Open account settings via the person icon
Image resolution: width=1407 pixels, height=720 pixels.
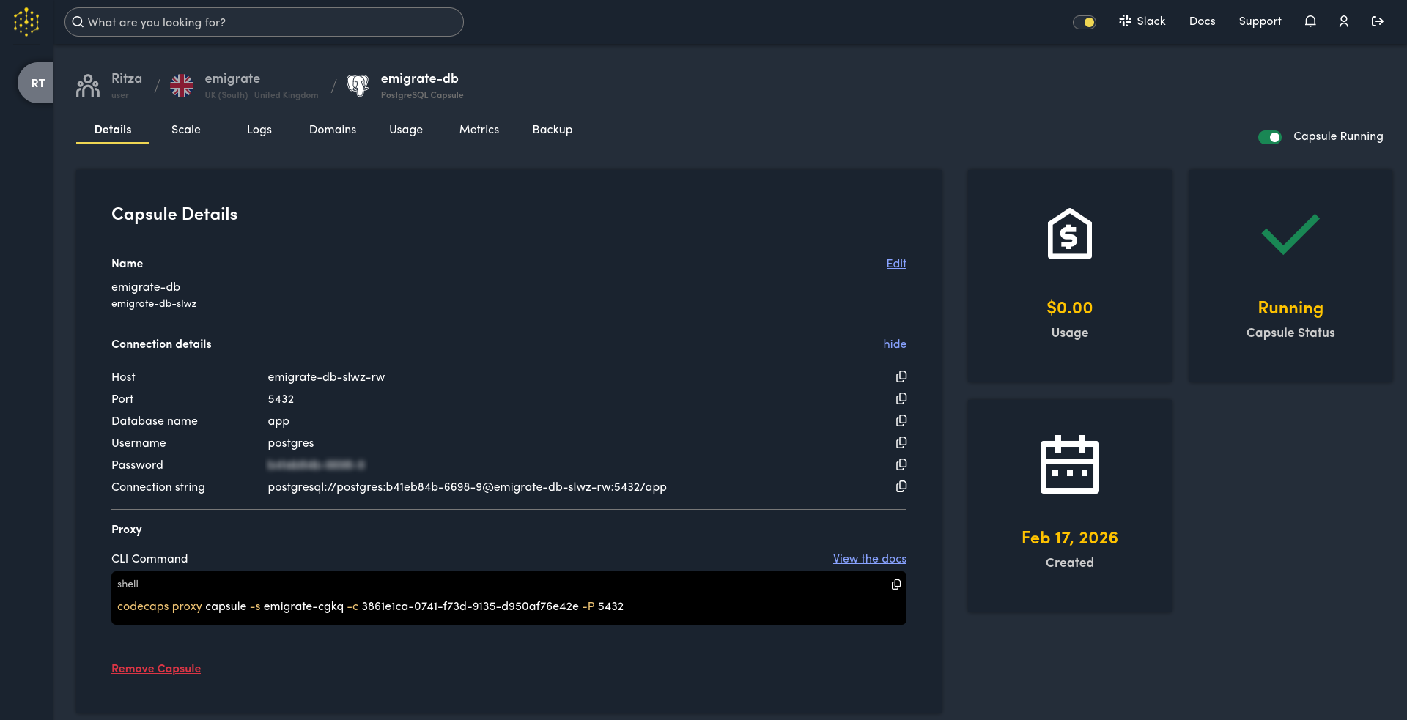[1343, 21]
